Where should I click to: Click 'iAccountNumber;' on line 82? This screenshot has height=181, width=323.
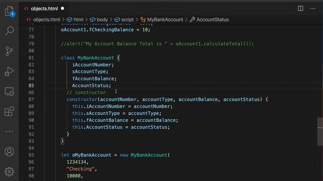pos(93,65)
